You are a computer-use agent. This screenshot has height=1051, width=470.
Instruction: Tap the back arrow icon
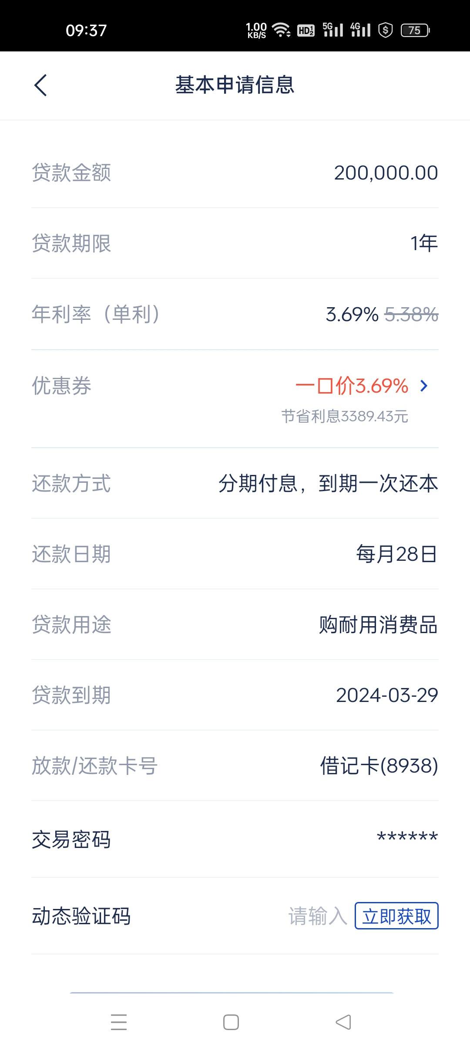pos(40,85)
